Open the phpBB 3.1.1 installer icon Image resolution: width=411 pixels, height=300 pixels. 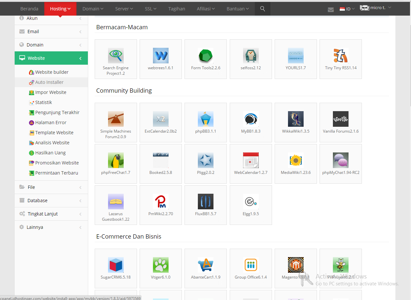tap(206, 119)
